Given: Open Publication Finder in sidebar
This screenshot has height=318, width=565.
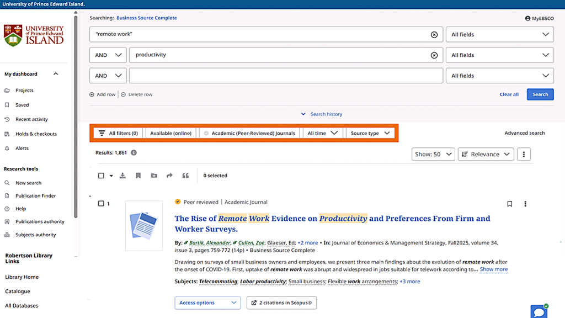Looking at the screenshot, I should pyautogui.click(x=35, y=196).
